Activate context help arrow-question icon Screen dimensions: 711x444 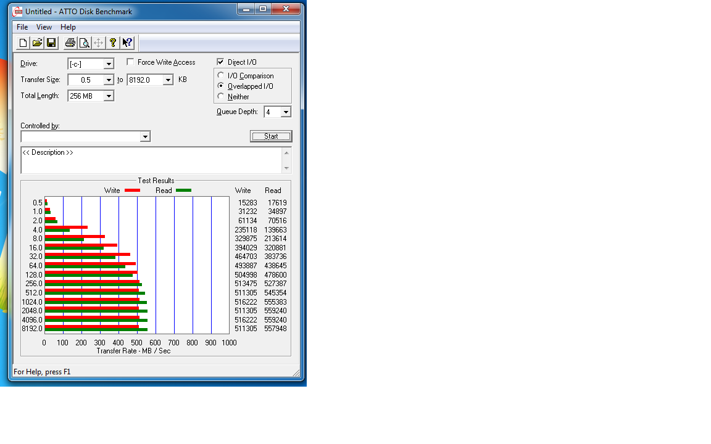pos(127,43)
